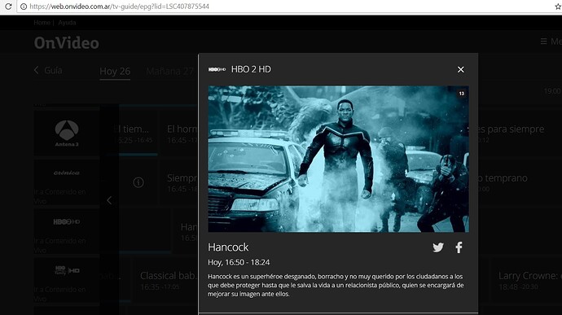Select the Crónica channel logo
The height and width of the screenshot is (315, 562).
coord(67,173)
